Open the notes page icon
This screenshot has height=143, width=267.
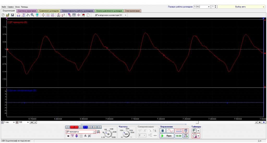point(88,15)
